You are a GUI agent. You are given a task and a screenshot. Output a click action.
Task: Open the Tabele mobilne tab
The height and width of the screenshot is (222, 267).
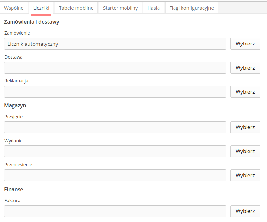pyautogui.click(x=76, y=8)
